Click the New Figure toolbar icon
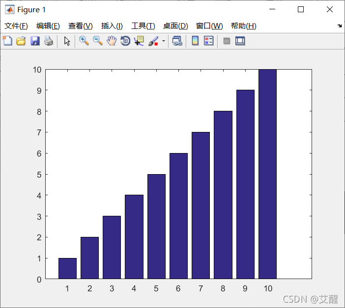Viewport: 345px width, 308px height. [x=7, y=41]
